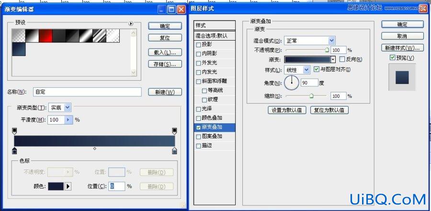
Task: Enable the 纹理 checkbox
Action: point(204,100)
